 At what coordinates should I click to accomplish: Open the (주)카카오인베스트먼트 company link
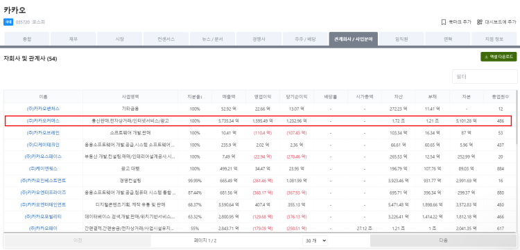pyautogui.click(x=43, y=181)
